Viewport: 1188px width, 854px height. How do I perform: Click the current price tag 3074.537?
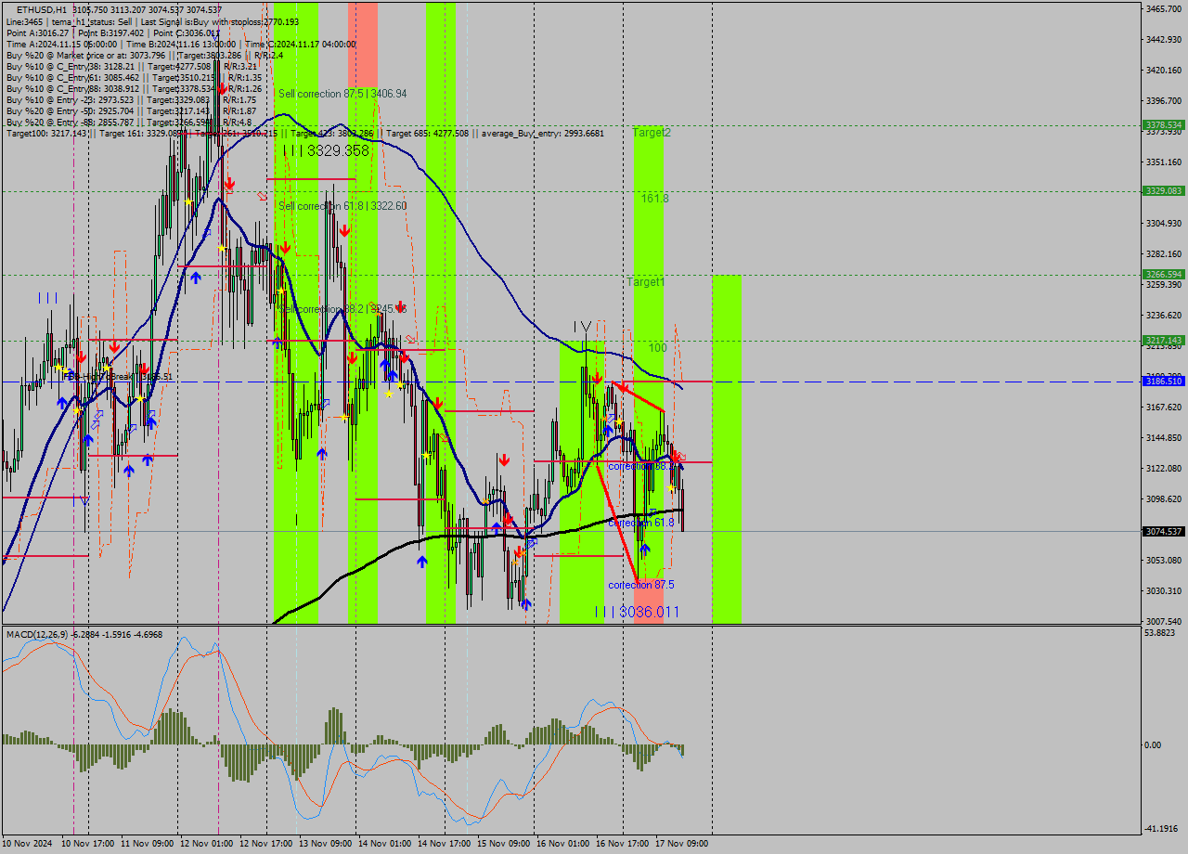point(1163,532)
